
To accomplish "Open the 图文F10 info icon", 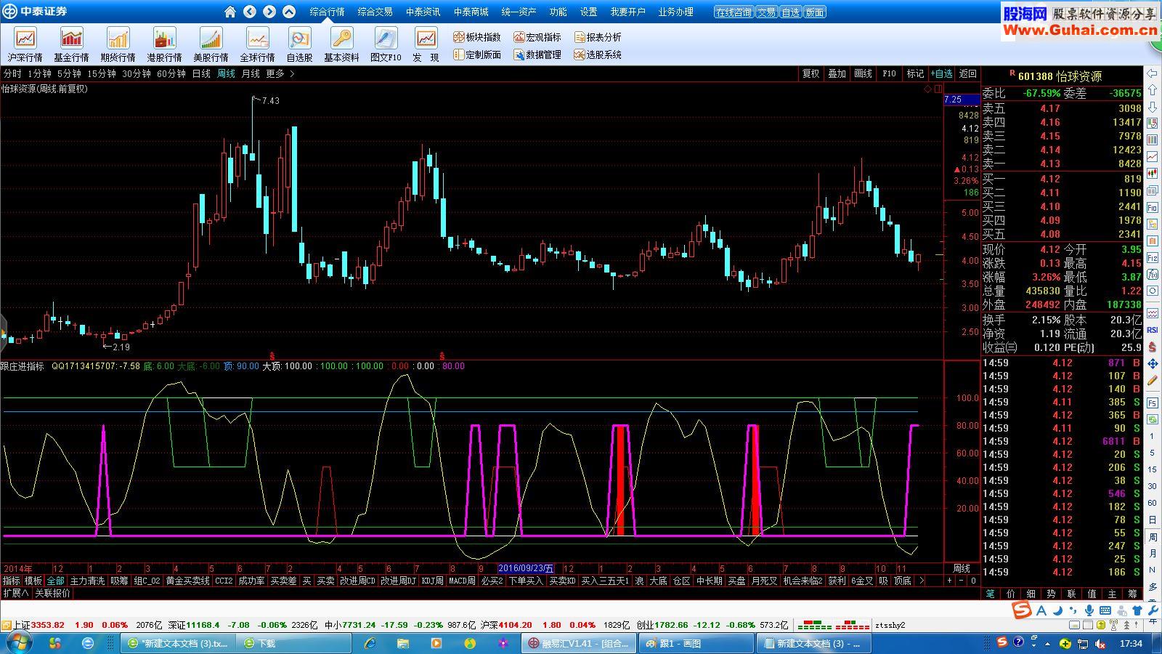I will tap(386, 44).
